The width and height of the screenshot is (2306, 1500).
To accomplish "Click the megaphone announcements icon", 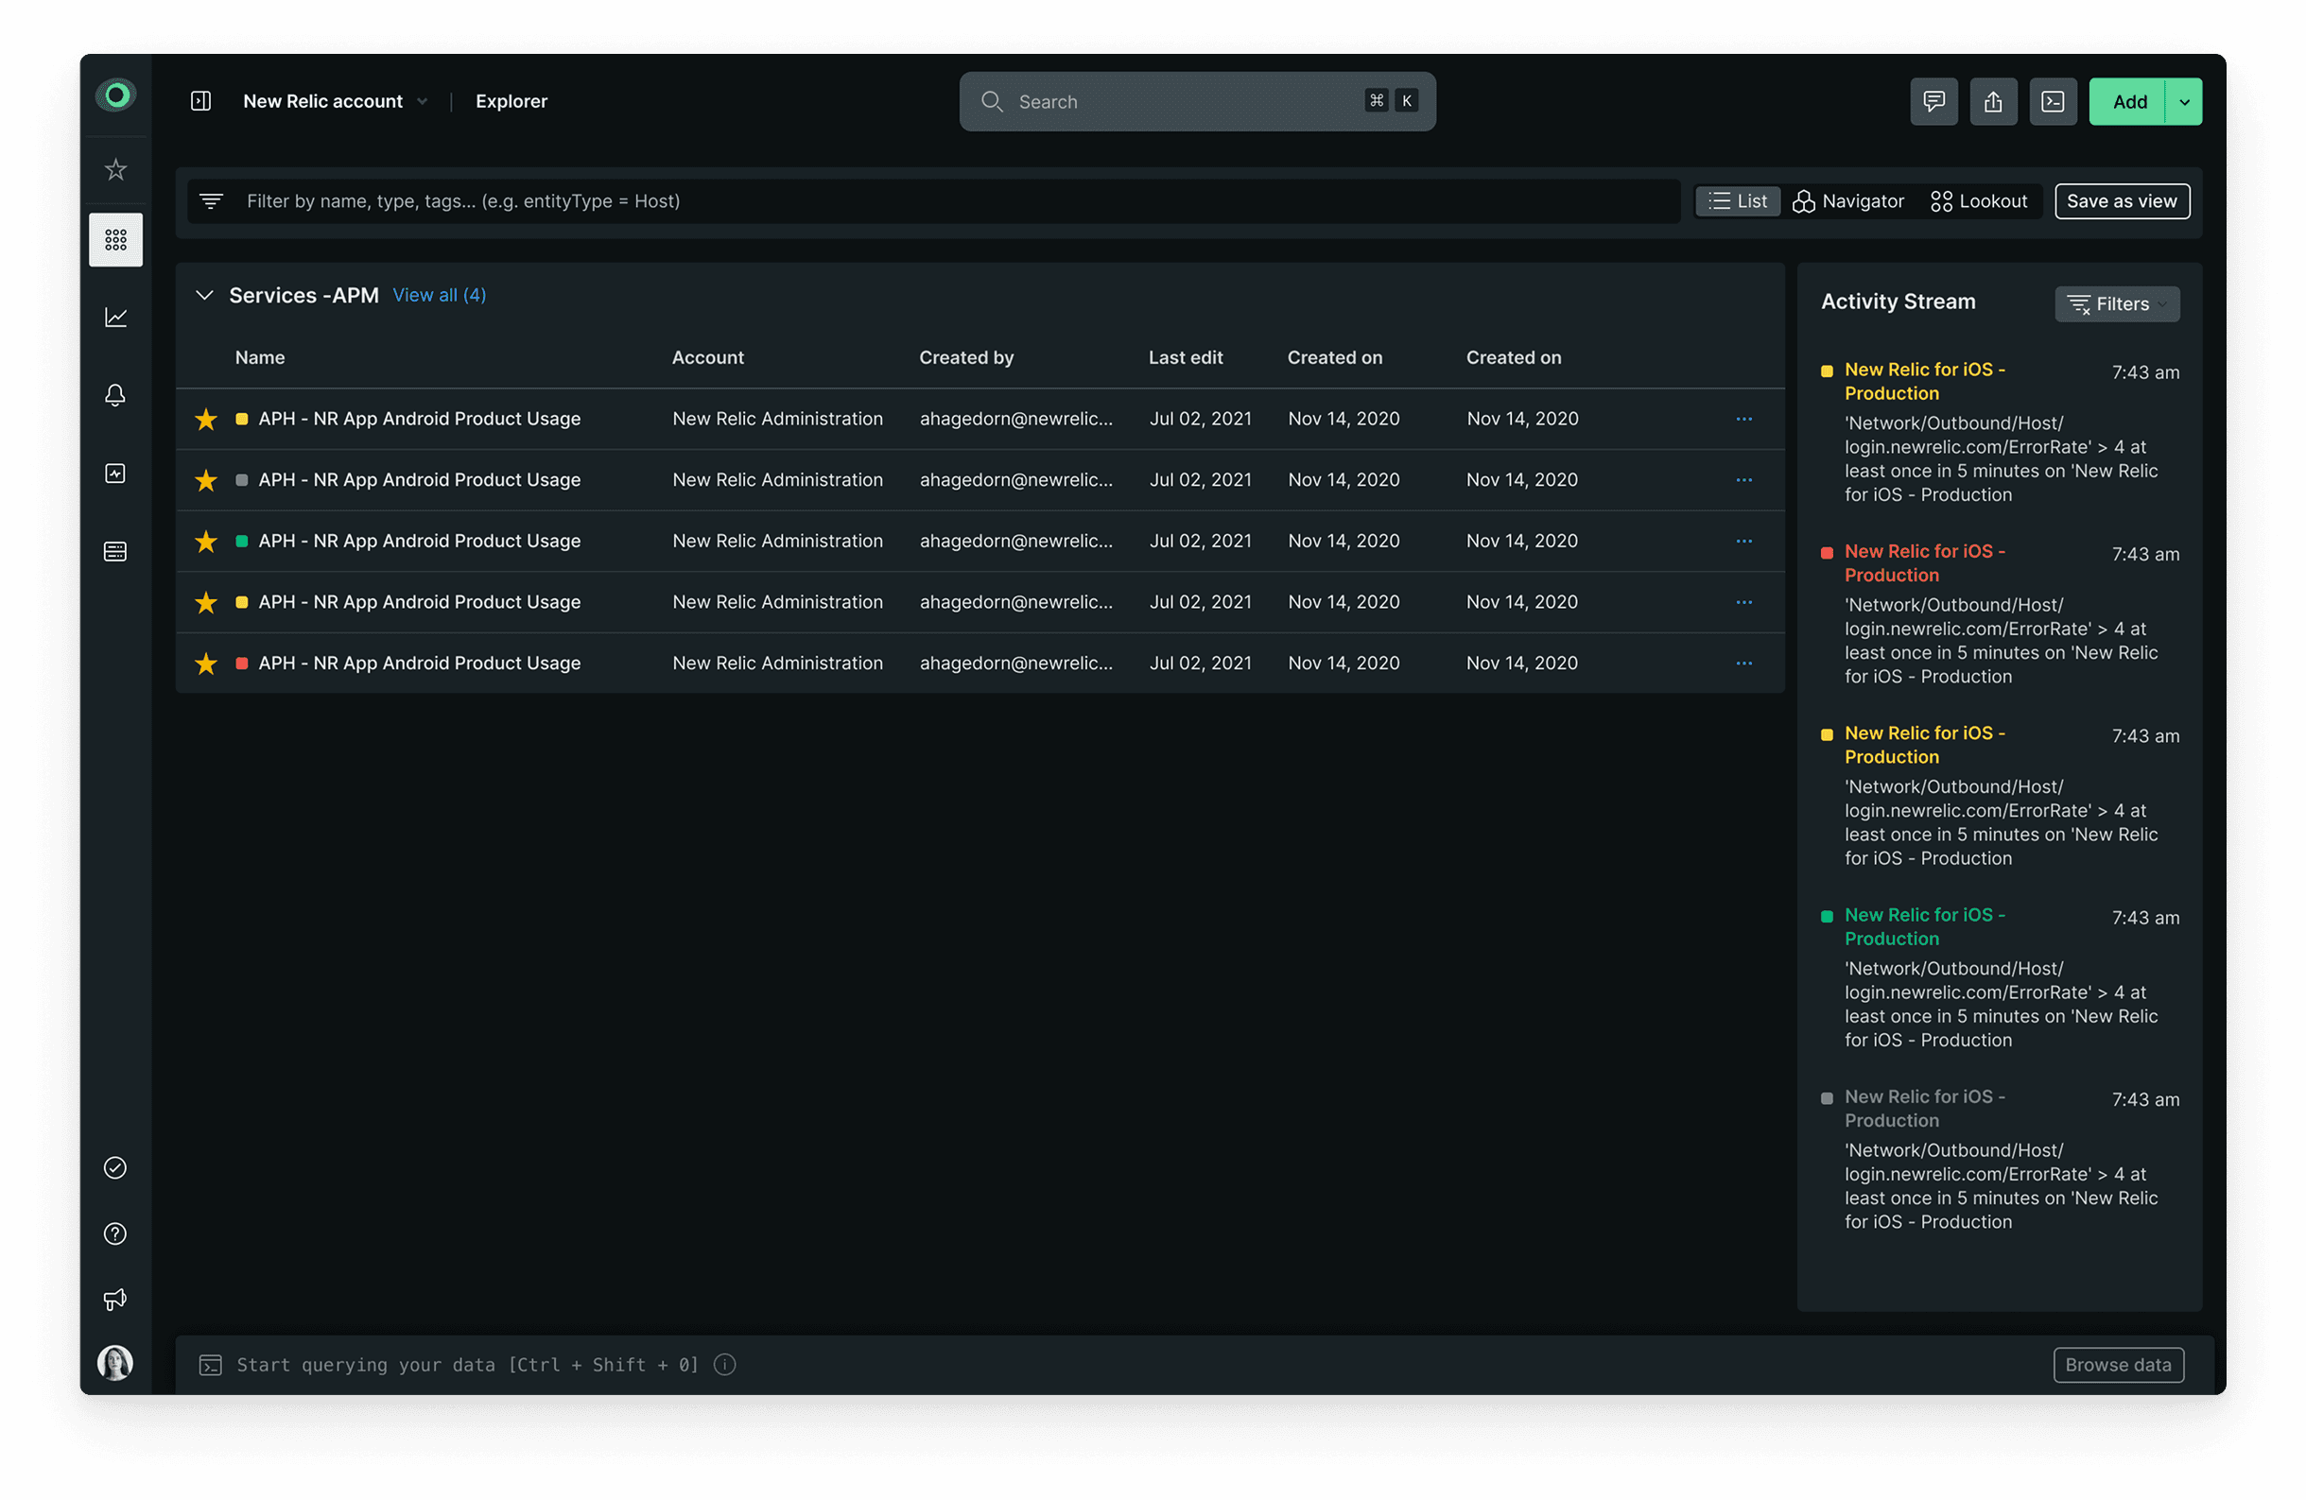I will 115,1300.
